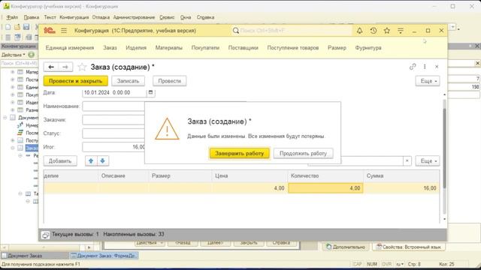The image size is (481, 270).
Task: Close the Заказ (создание) form tab
Action: click(437, 67)
